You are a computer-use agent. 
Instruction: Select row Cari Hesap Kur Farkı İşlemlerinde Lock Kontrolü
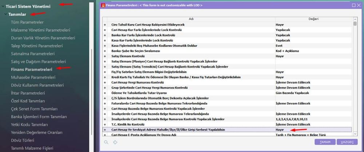227,30
